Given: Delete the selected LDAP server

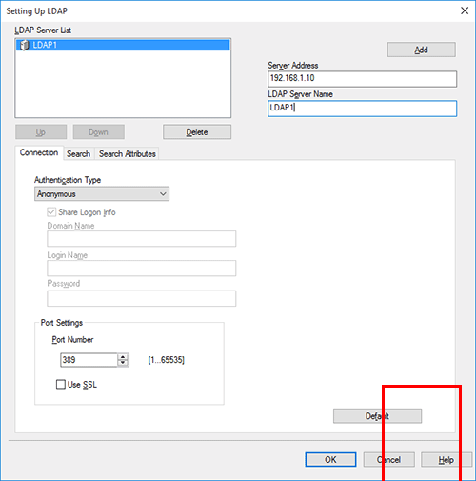Looking at the screenshot, I should 197,131.
